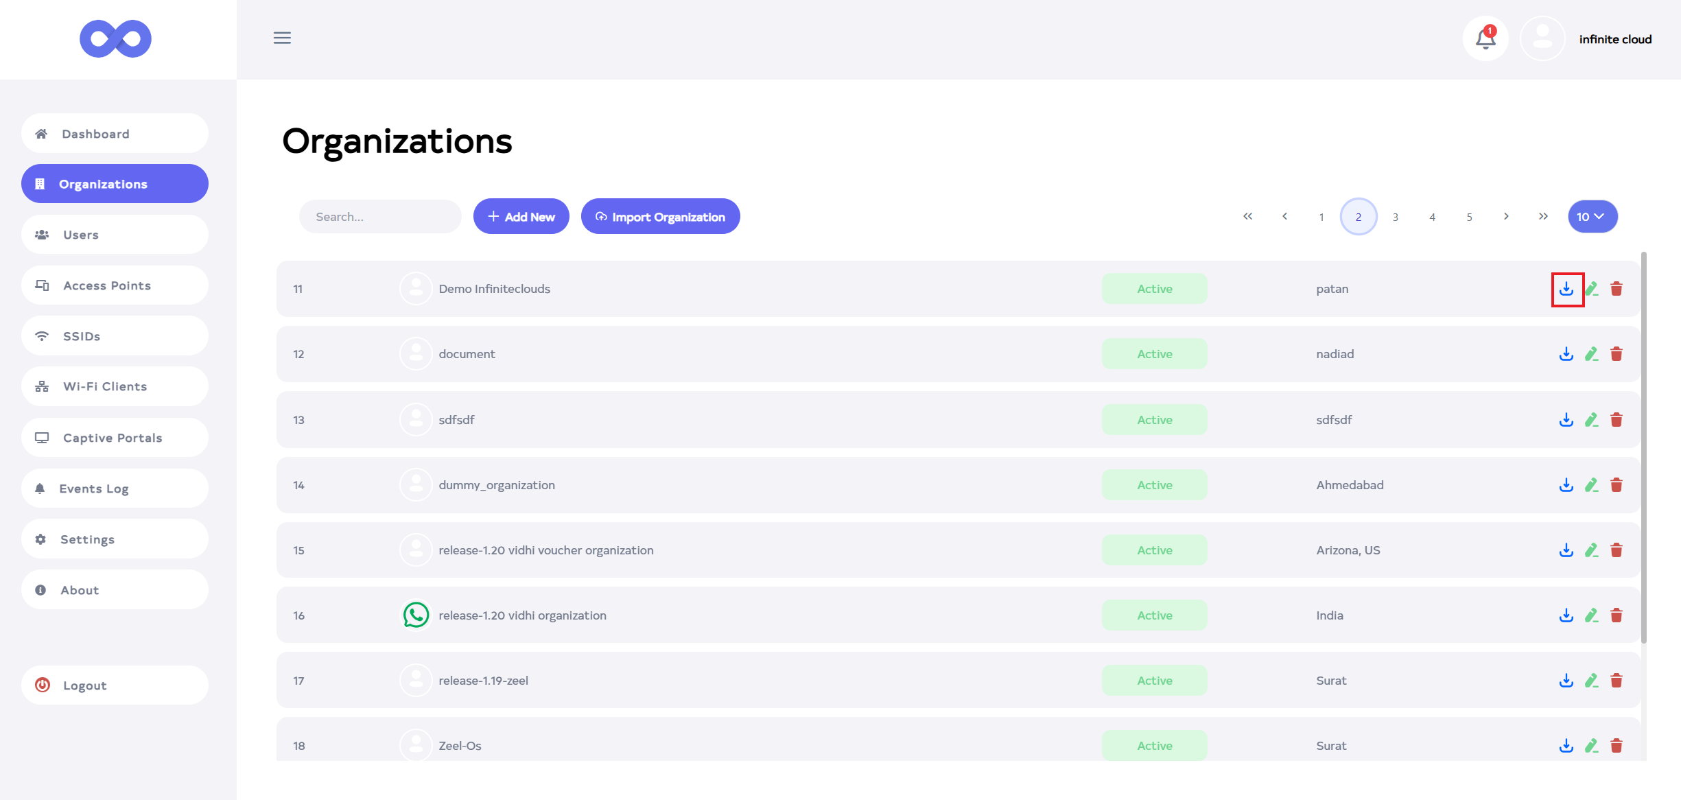Image resolution: width=1681 pixels, height=800 pixels.
Task: Go to the next page arrow
Action: click(1506, 217)
